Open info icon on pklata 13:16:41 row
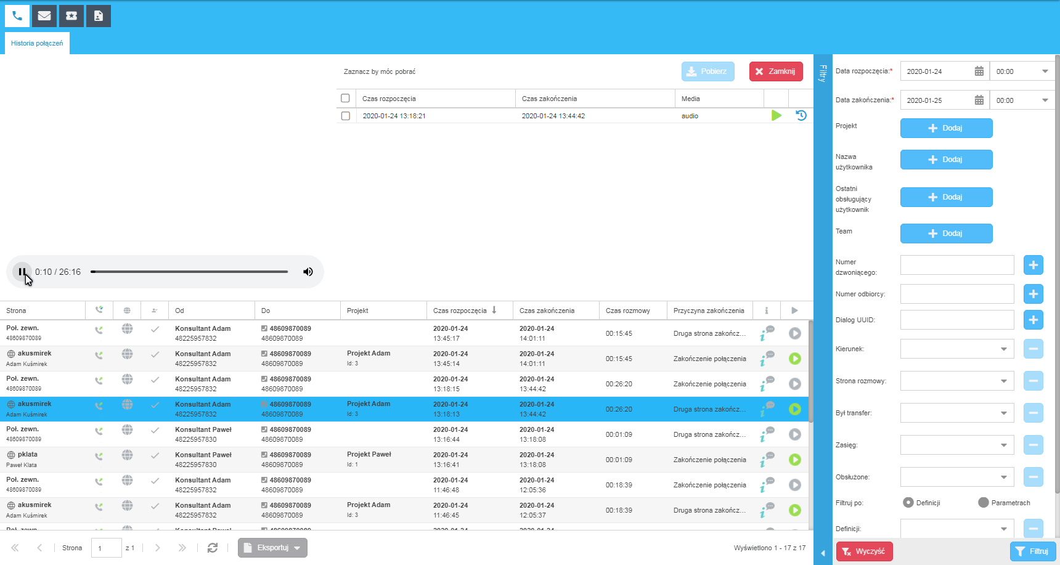The image size is (1060, 565). (767, 460)
